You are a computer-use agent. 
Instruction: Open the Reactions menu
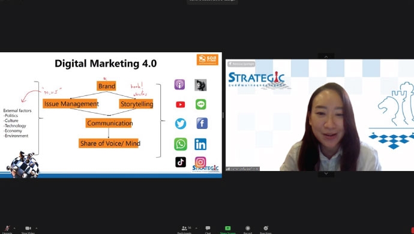click(x=266, y=229)
